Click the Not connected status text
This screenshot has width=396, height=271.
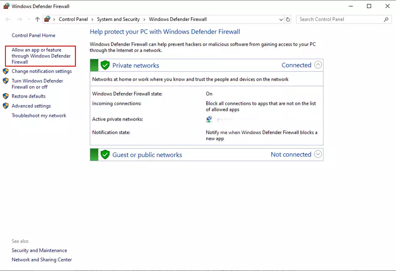click(x=291, y=155)
